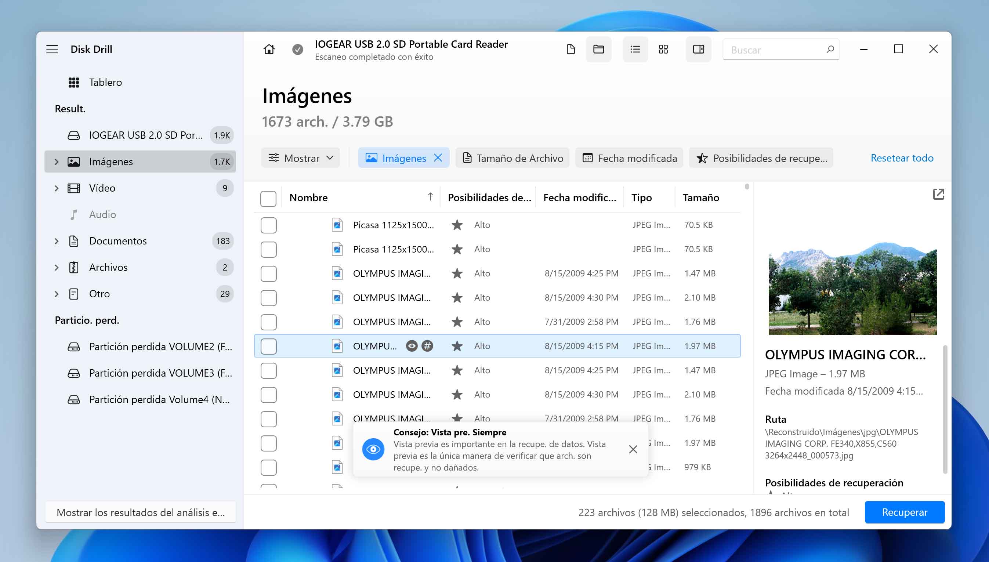Expand the Documentos tree chevron
This screenshot has height=562, width=989.
(57, 241)
